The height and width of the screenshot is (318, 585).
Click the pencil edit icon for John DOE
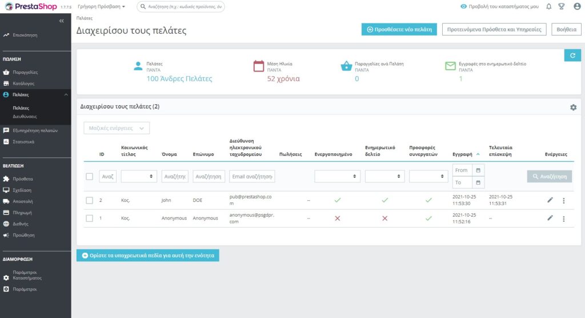coord(550,200)
